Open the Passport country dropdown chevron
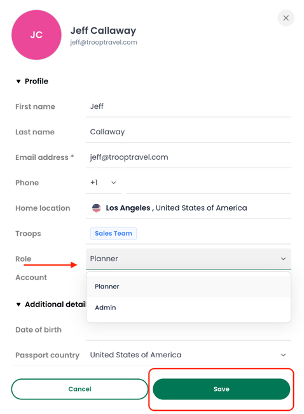The width and height of the screenshot is (304, 414). coord(283,355)
